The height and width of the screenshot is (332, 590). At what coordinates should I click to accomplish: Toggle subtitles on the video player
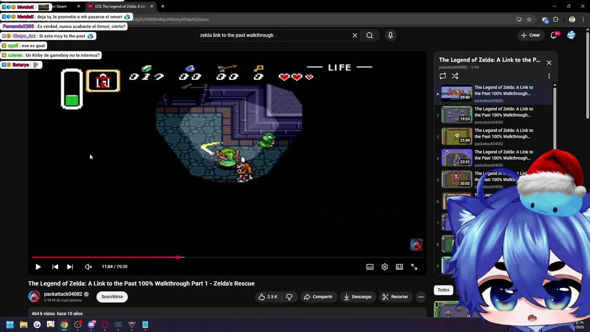pos(370,267)
